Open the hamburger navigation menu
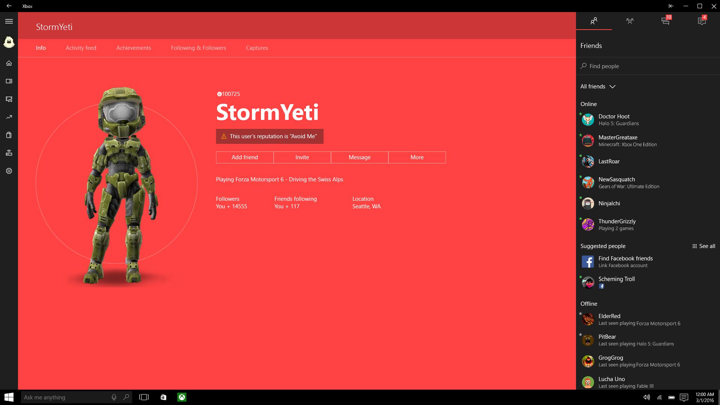The height and width of the screenshot is (405, 720). point(9,21)
